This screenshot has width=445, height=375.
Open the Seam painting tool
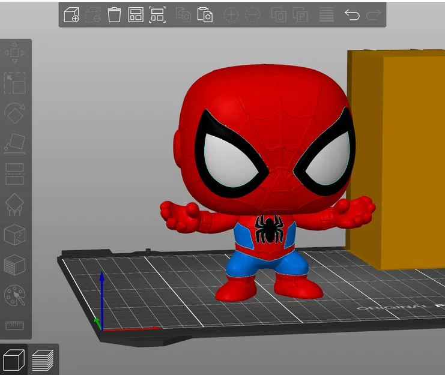[14, 235]
